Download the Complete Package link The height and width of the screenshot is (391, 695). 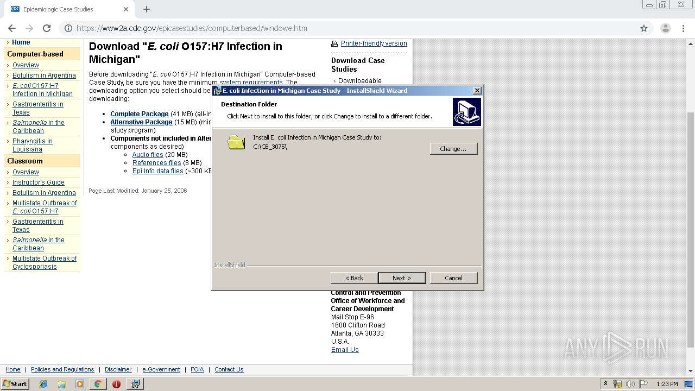[x=140, y=114]
